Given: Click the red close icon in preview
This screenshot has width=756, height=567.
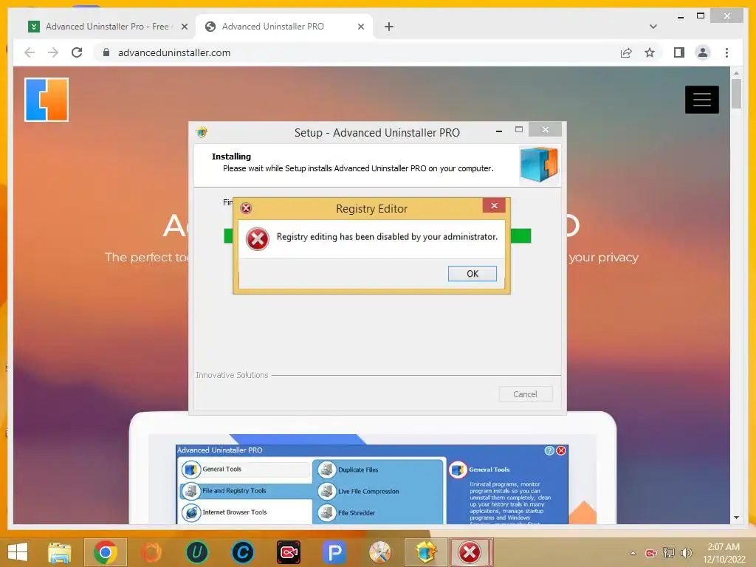Looking at the screenshot, I should [x=561, y=450].
